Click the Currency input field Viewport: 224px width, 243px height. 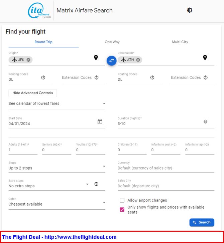166,168
